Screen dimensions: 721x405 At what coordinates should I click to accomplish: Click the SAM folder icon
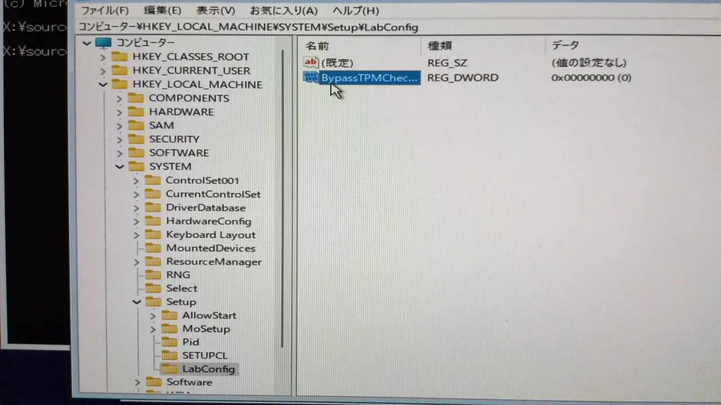tap(136, 125)
